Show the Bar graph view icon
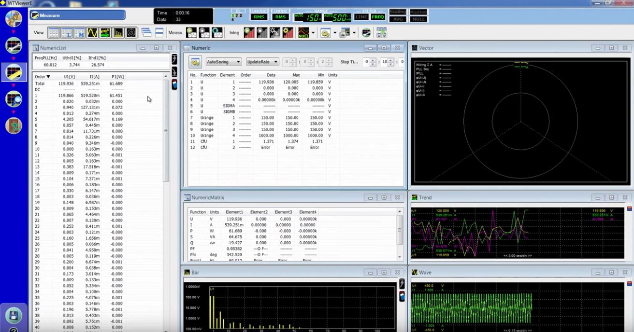Viewport: 634px width, 332px height. point(118,33)
